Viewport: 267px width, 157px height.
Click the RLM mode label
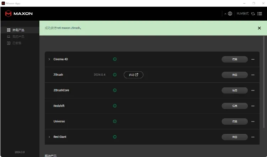tap(243, 13)
